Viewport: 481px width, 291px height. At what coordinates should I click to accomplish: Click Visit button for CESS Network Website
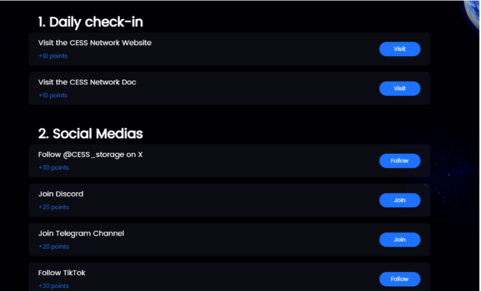point(399,49)
